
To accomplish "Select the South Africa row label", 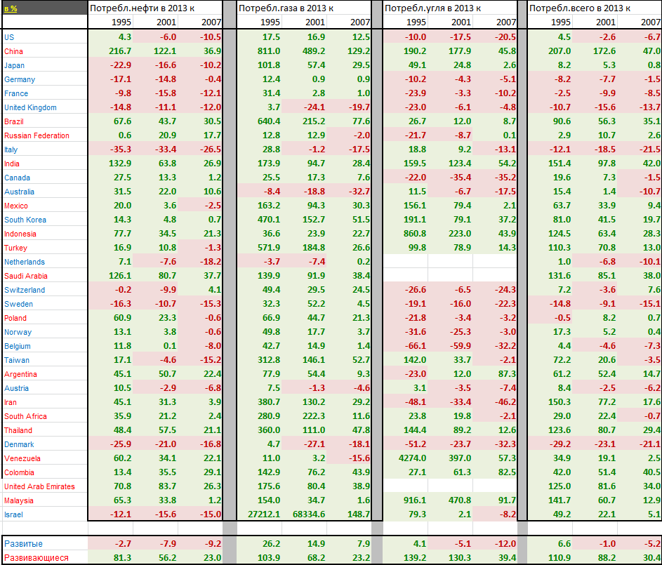I will tap(25, 416).
